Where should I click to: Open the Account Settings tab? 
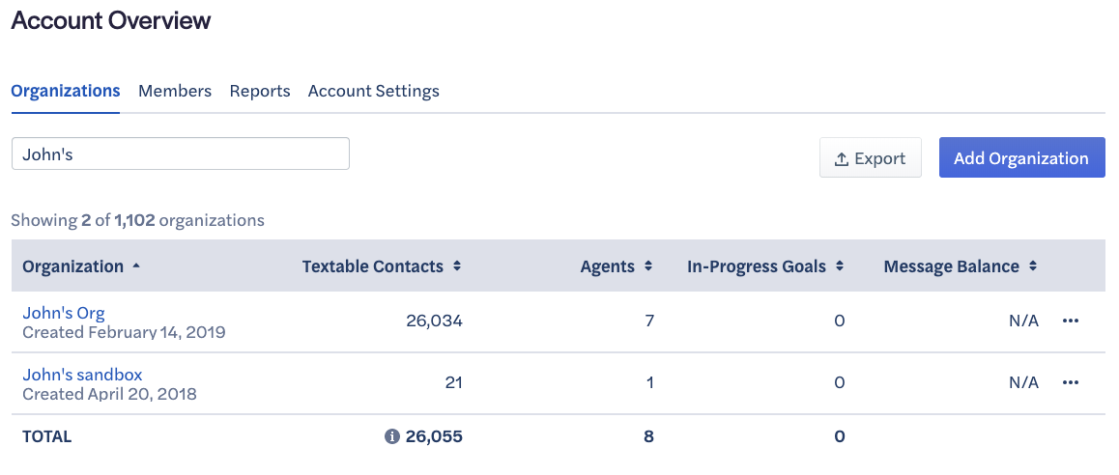pos(373,92)
